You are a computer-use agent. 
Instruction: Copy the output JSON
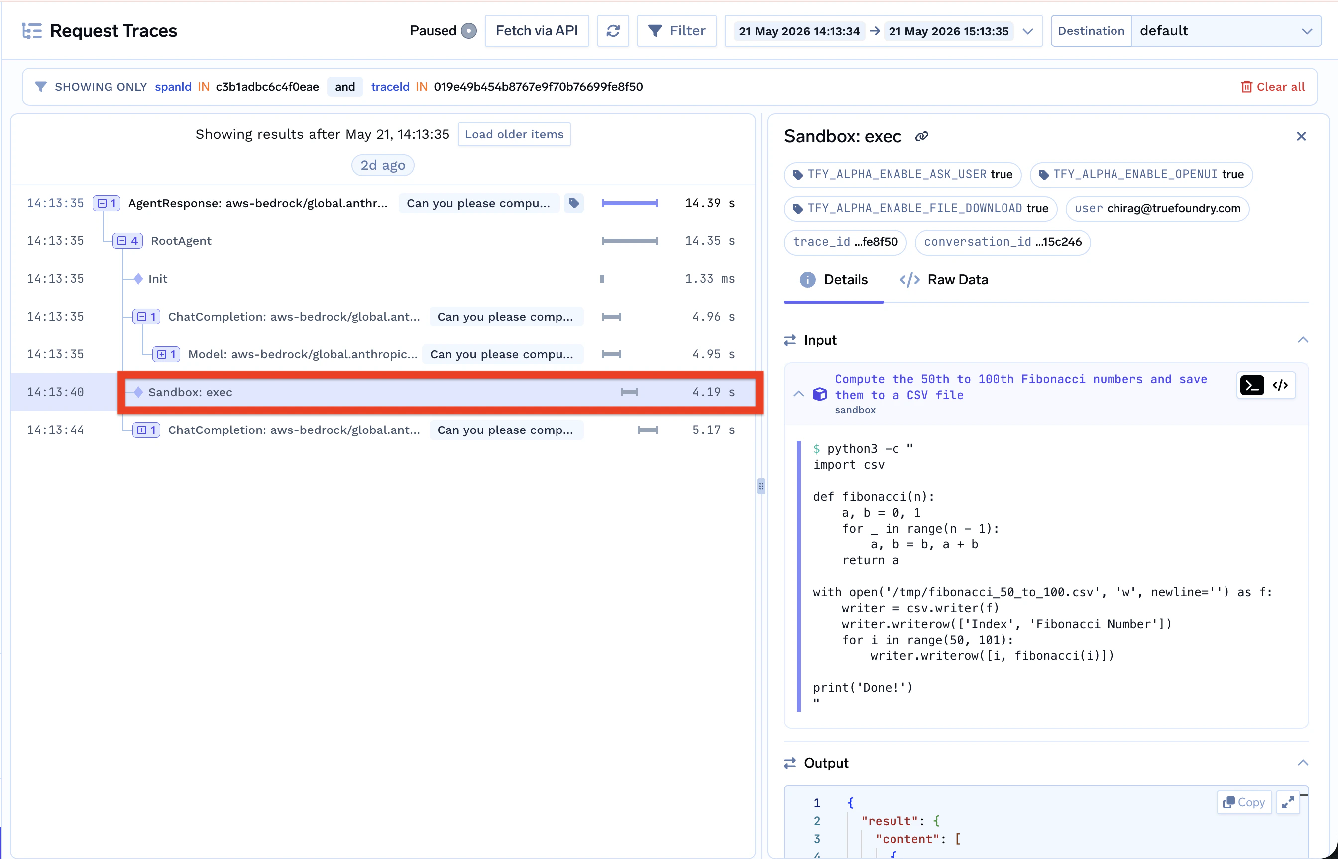pos(1244,802)
